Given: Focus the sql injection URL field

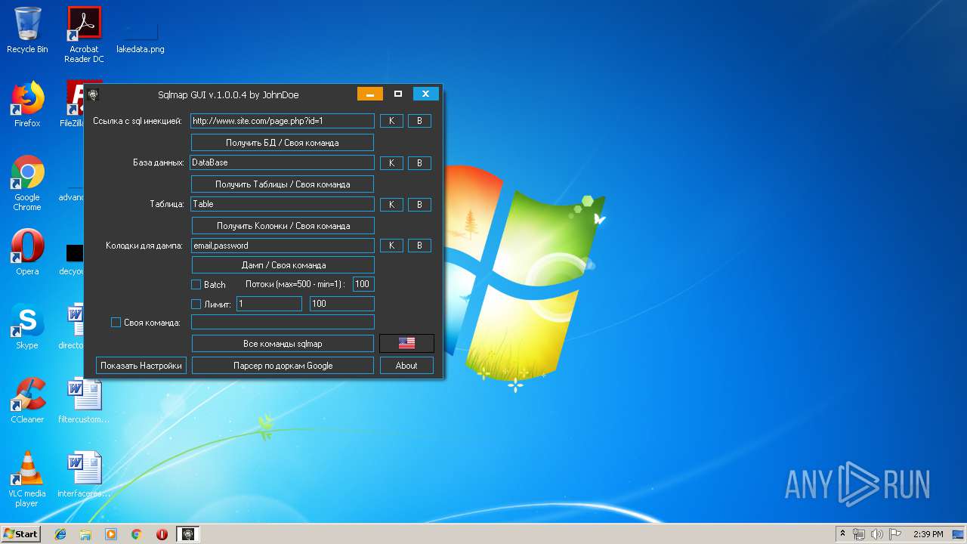Looking at the screenshot, I should pyautogui.click(x=283, y=121).
